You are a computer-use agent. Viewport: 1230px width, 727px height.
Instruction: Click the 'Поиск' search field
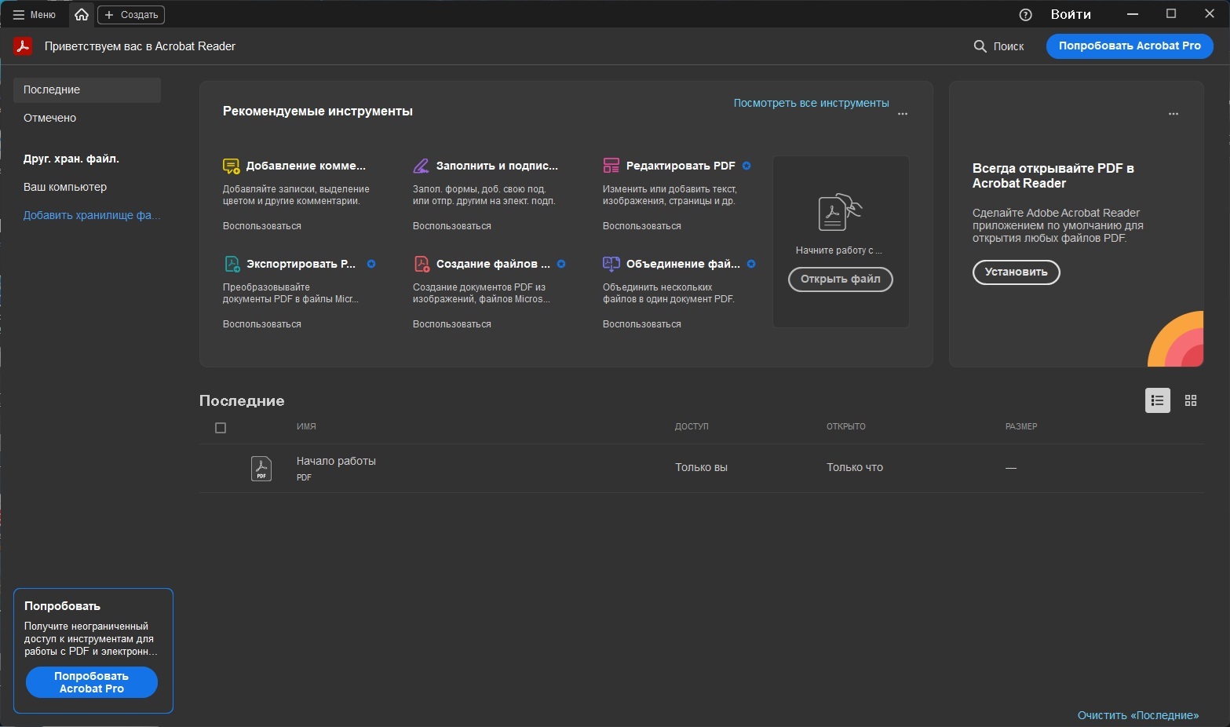999,46
